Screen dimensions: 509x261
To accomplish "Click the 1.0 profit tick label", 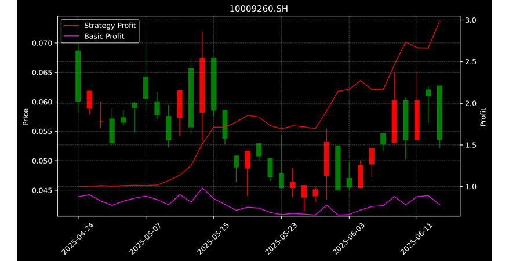I will click(x=470, y=186).
